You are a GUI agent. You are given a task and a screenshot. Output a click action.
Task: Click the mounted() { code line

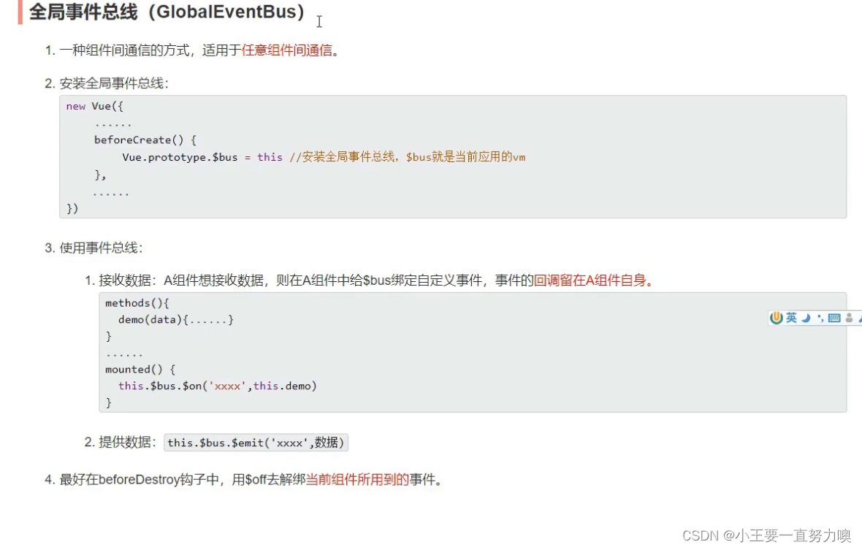pos(140,370)
